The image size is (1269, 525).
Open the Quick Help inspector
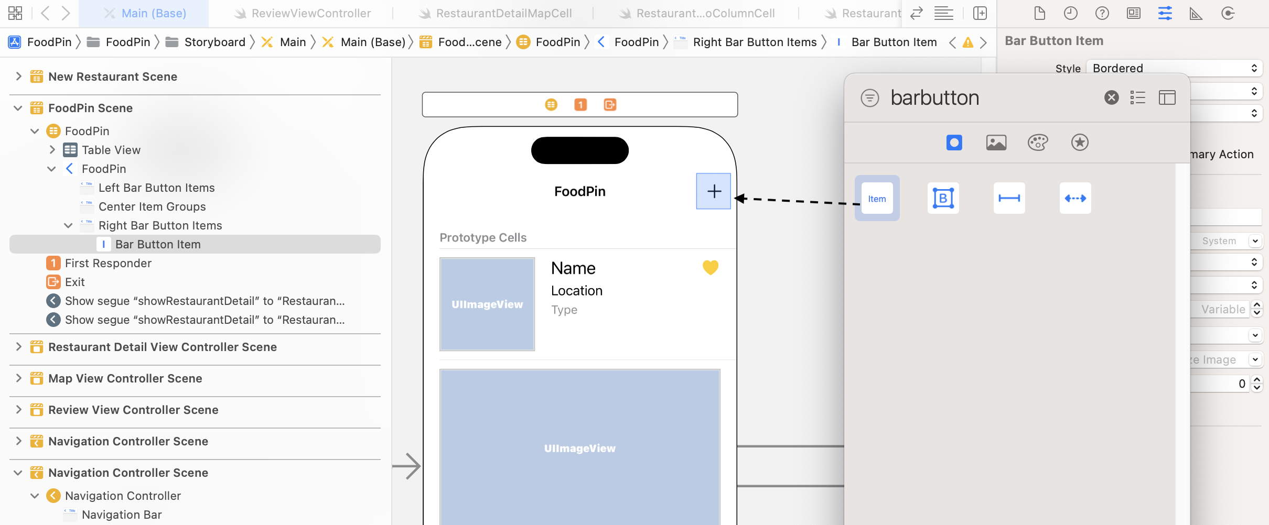[x=1102, y=13]
